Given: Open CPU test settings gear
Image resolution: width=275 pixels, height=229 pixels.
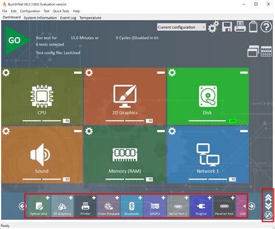Looking at the screenshot, I should 6,72.
